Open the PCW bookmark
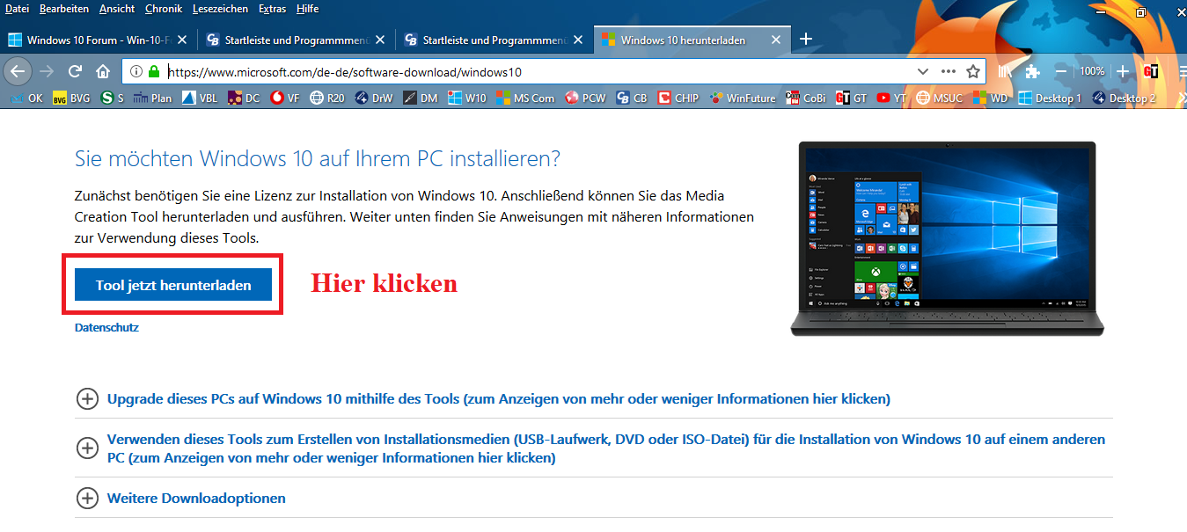 [x=585, y=98]
